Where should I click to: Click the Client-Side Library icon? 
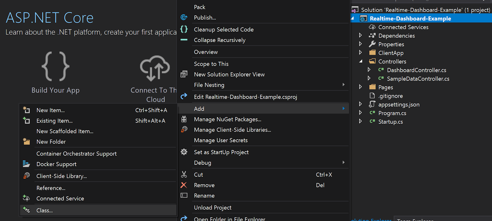point(26,176)
